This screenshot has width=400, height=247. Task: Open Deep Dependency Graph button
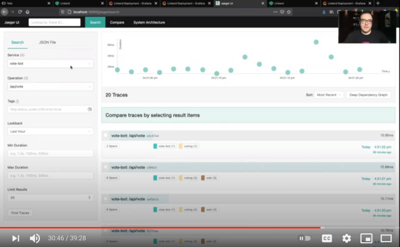368,95
